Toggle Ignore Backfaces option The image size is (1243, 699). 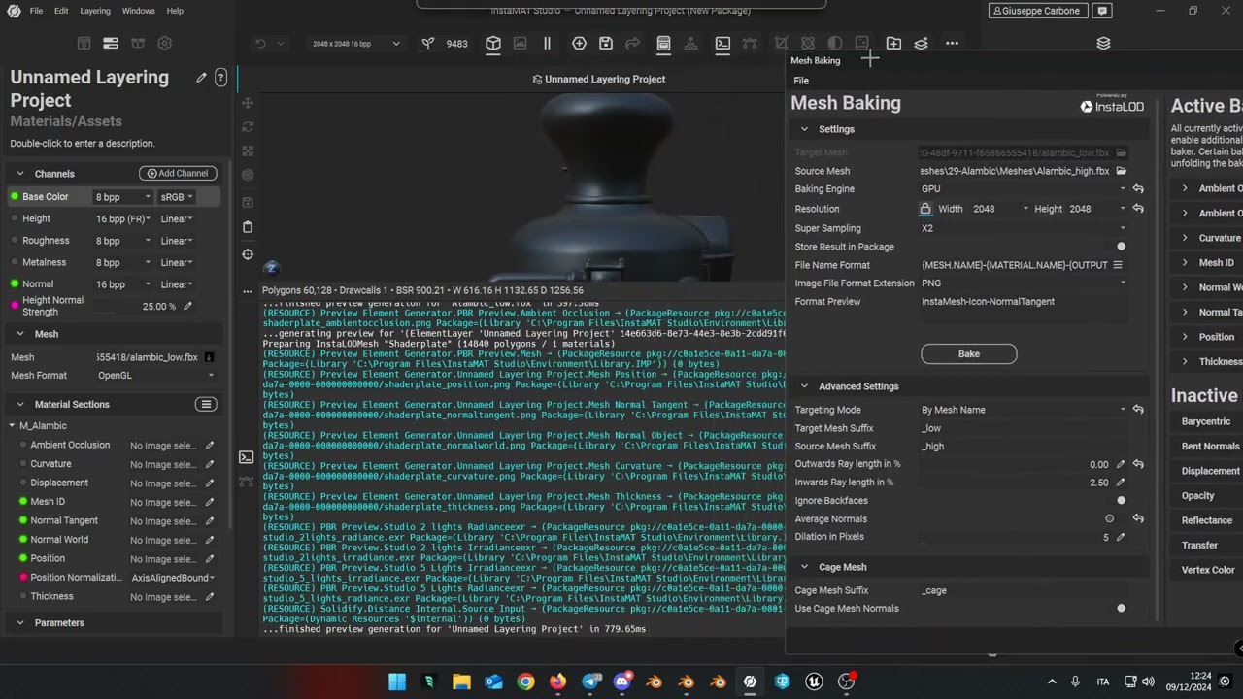[x=1121, y=501]
